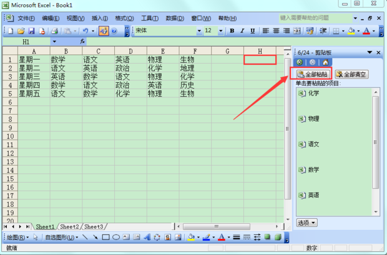Click the Paste icon in standard toolbar
Image resolution: width=387 pixels, height=255 pixels.
[67, 31]
